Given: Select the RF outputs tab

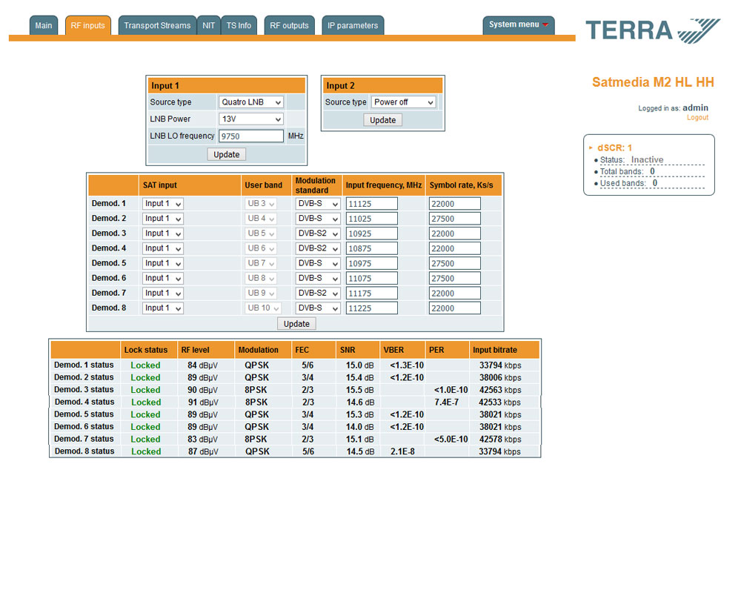Looking at the screenshot, I should (289, 25).
